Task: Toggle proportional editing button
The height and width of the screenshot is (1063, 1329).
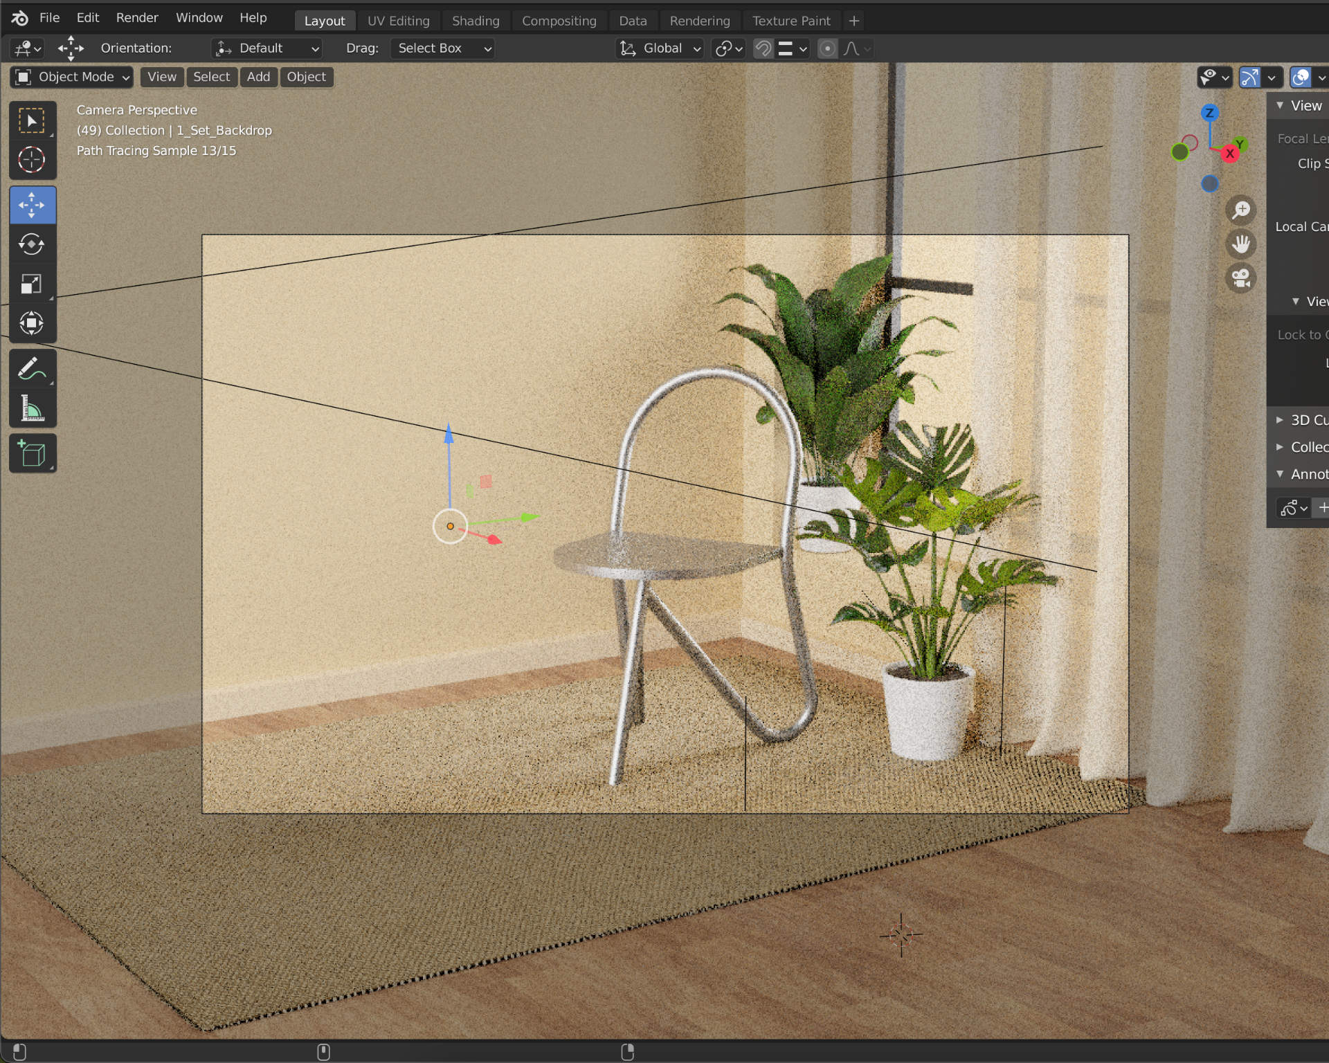Action: (x=827, y=48)
